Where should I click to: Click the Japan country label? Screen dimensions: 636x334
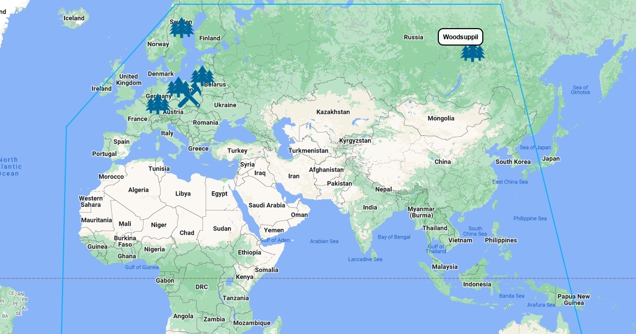pyautogui.click(x=551, y=159)
